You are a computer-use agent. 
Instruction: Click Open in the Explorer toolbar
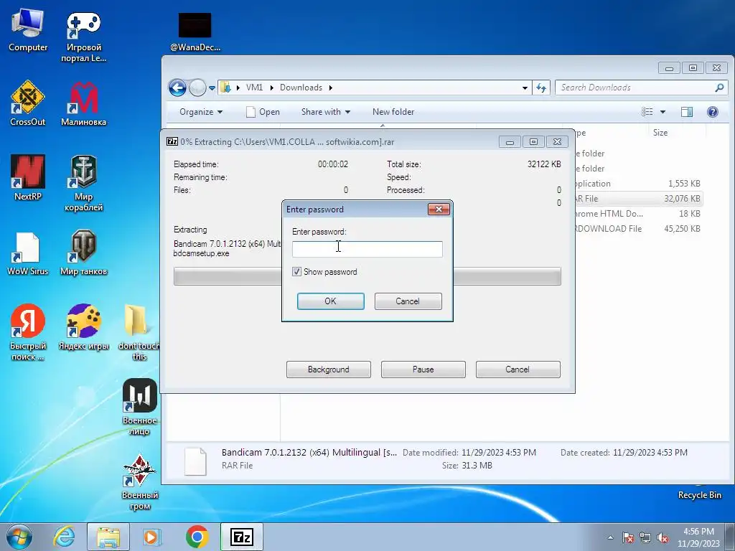point(263,111)
